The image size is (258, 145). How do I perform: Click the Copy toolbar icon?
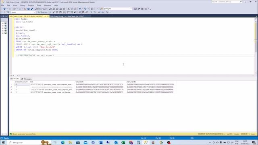tap(72, 9)
